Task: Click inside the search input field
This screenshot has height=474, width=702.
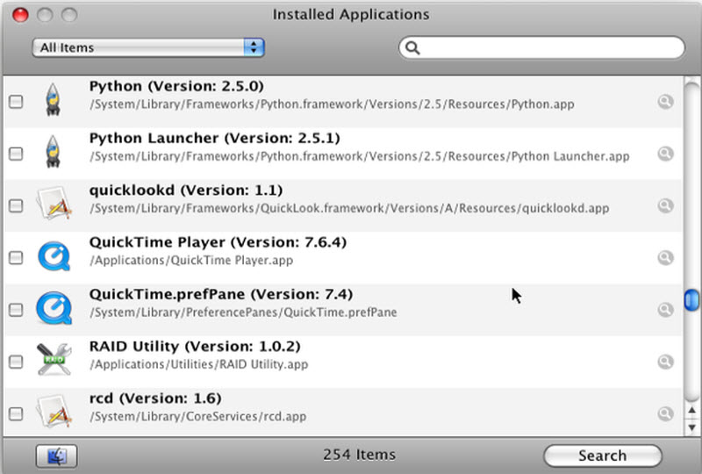Action: (541, 47)
